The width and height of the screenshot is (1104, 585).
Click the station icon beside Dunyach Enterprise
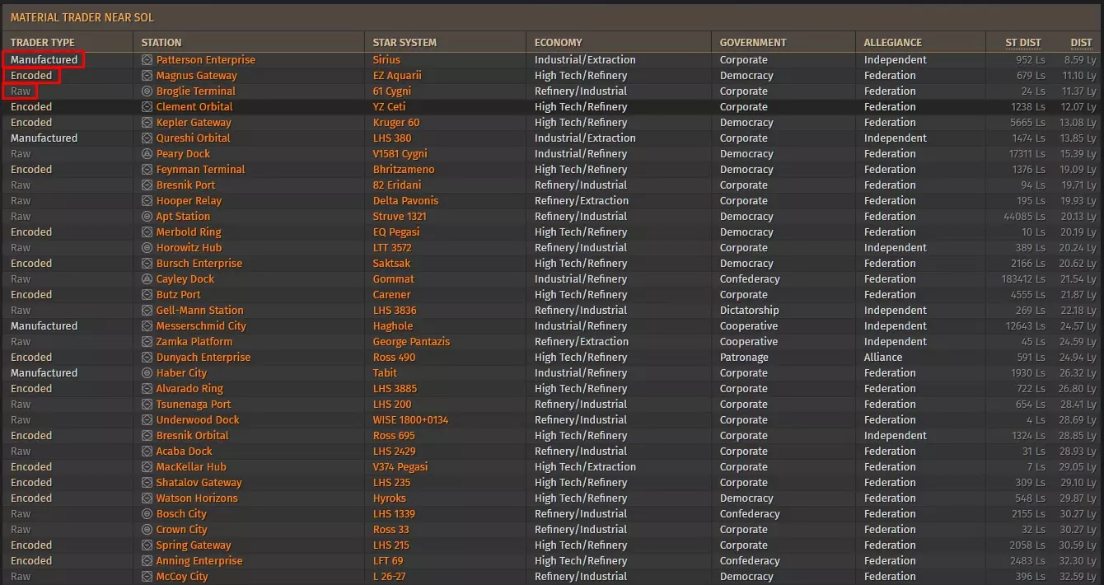(x=147, y=358)
